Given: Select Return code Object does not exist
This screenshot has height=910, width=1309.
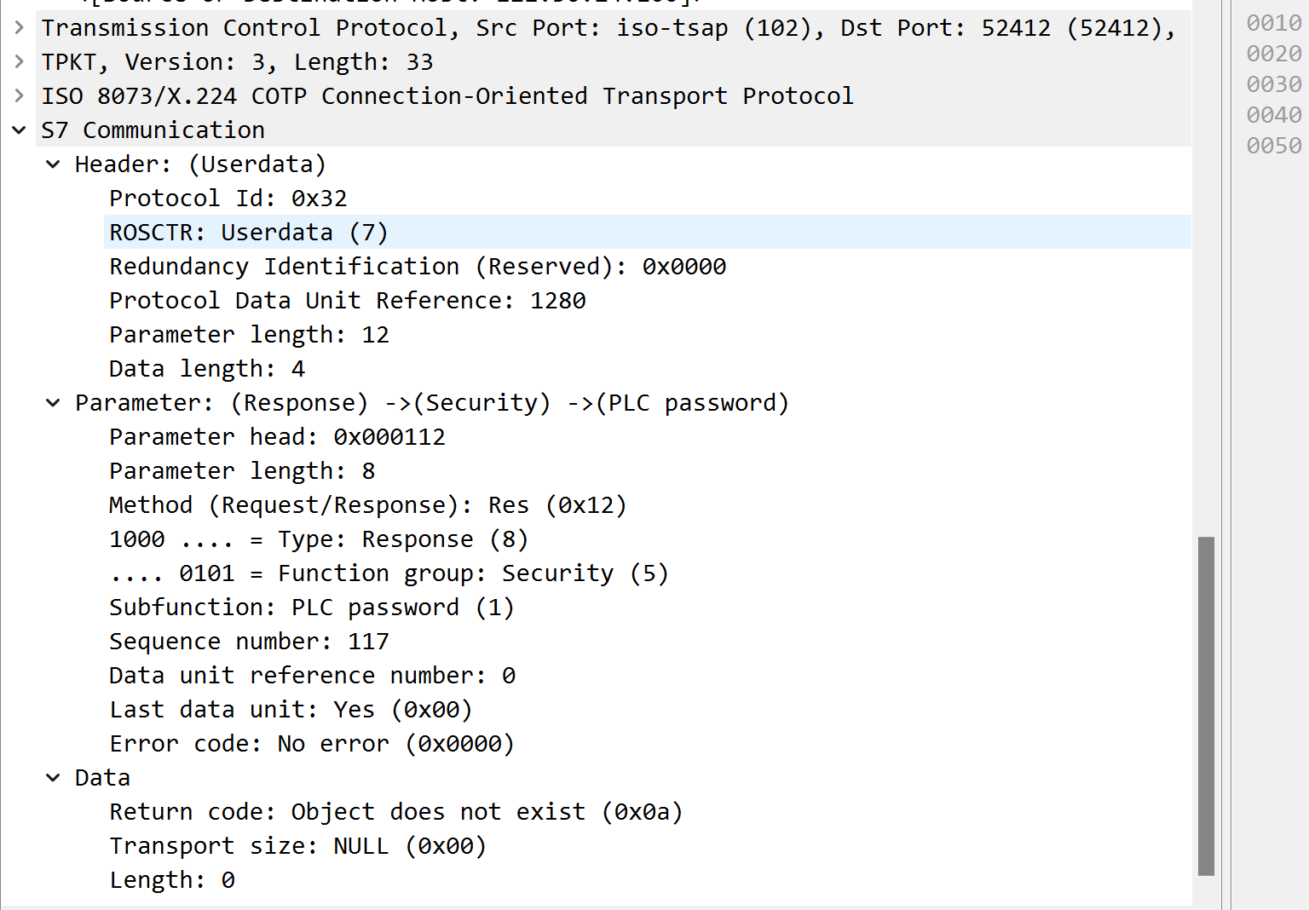Looking at the screenshot, I should [x=395, y=812].
